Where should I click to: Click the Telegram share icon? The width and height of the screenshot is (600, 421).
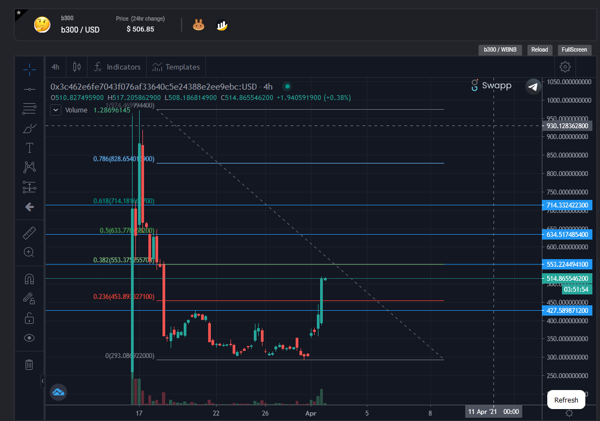pyautogui.click(x=533, y=86)
